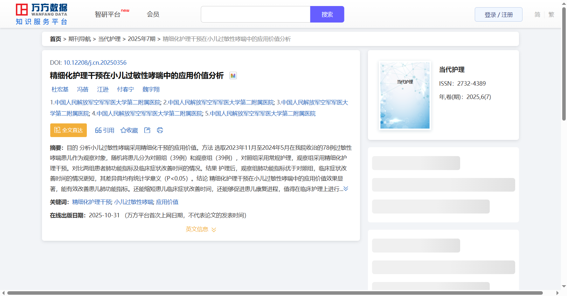Image resolution: width=567 pixels, height=296 pixels.
Task: Click the horizontal scrollbar at the bottom
Action: 275,293
